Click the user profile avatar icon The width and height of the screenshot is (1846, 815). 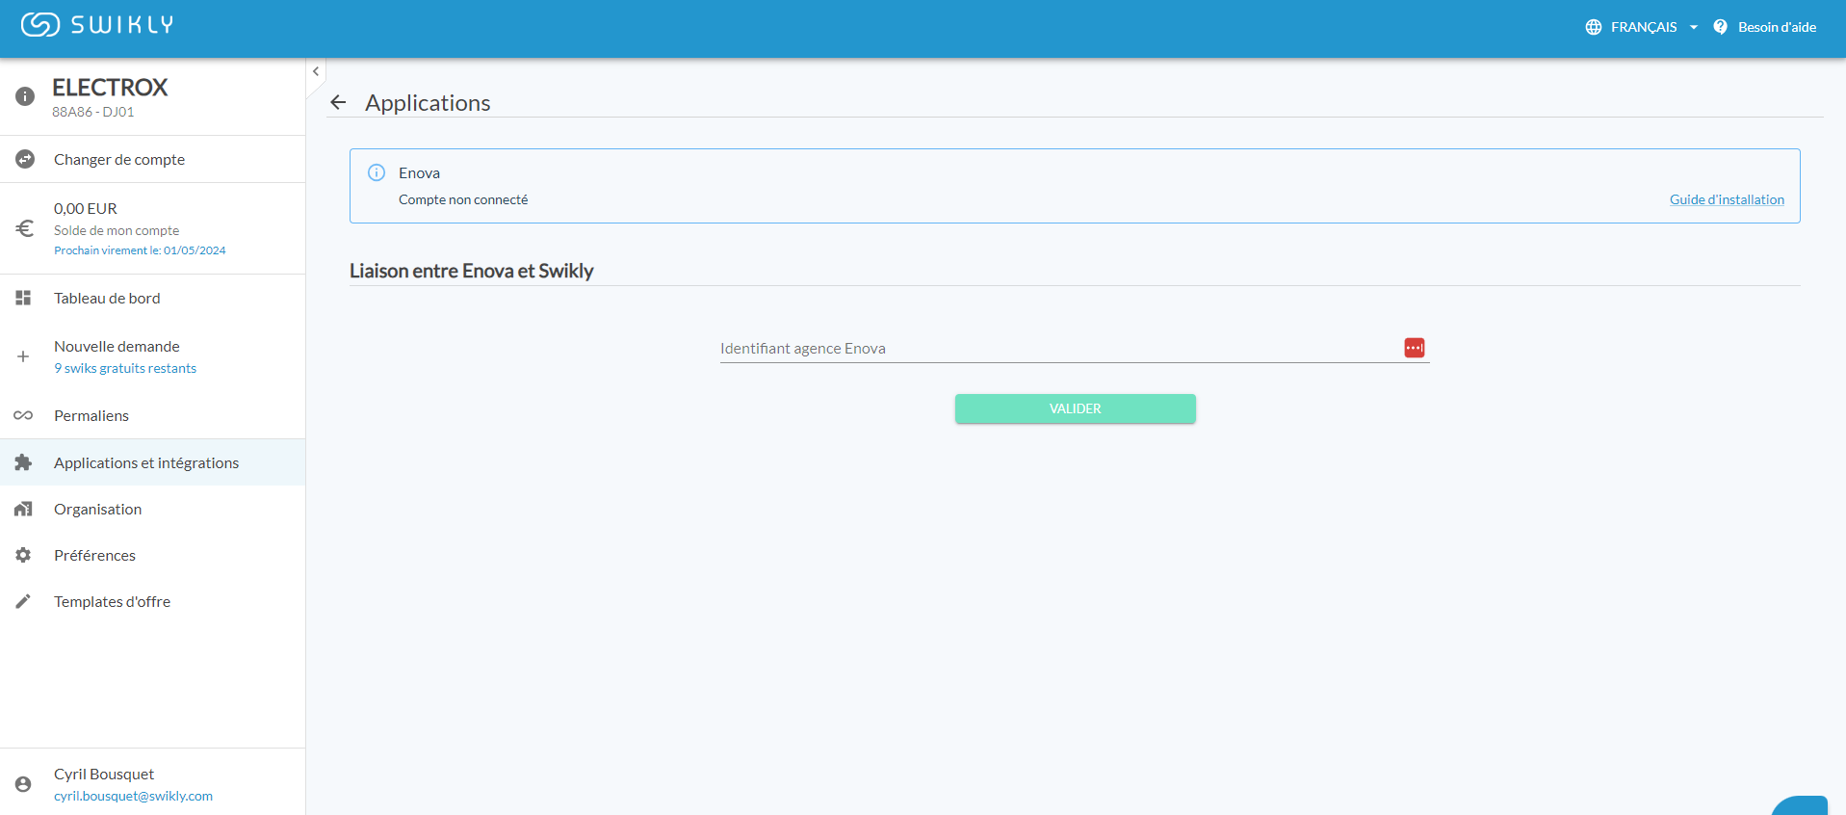(x=23, y=784)
